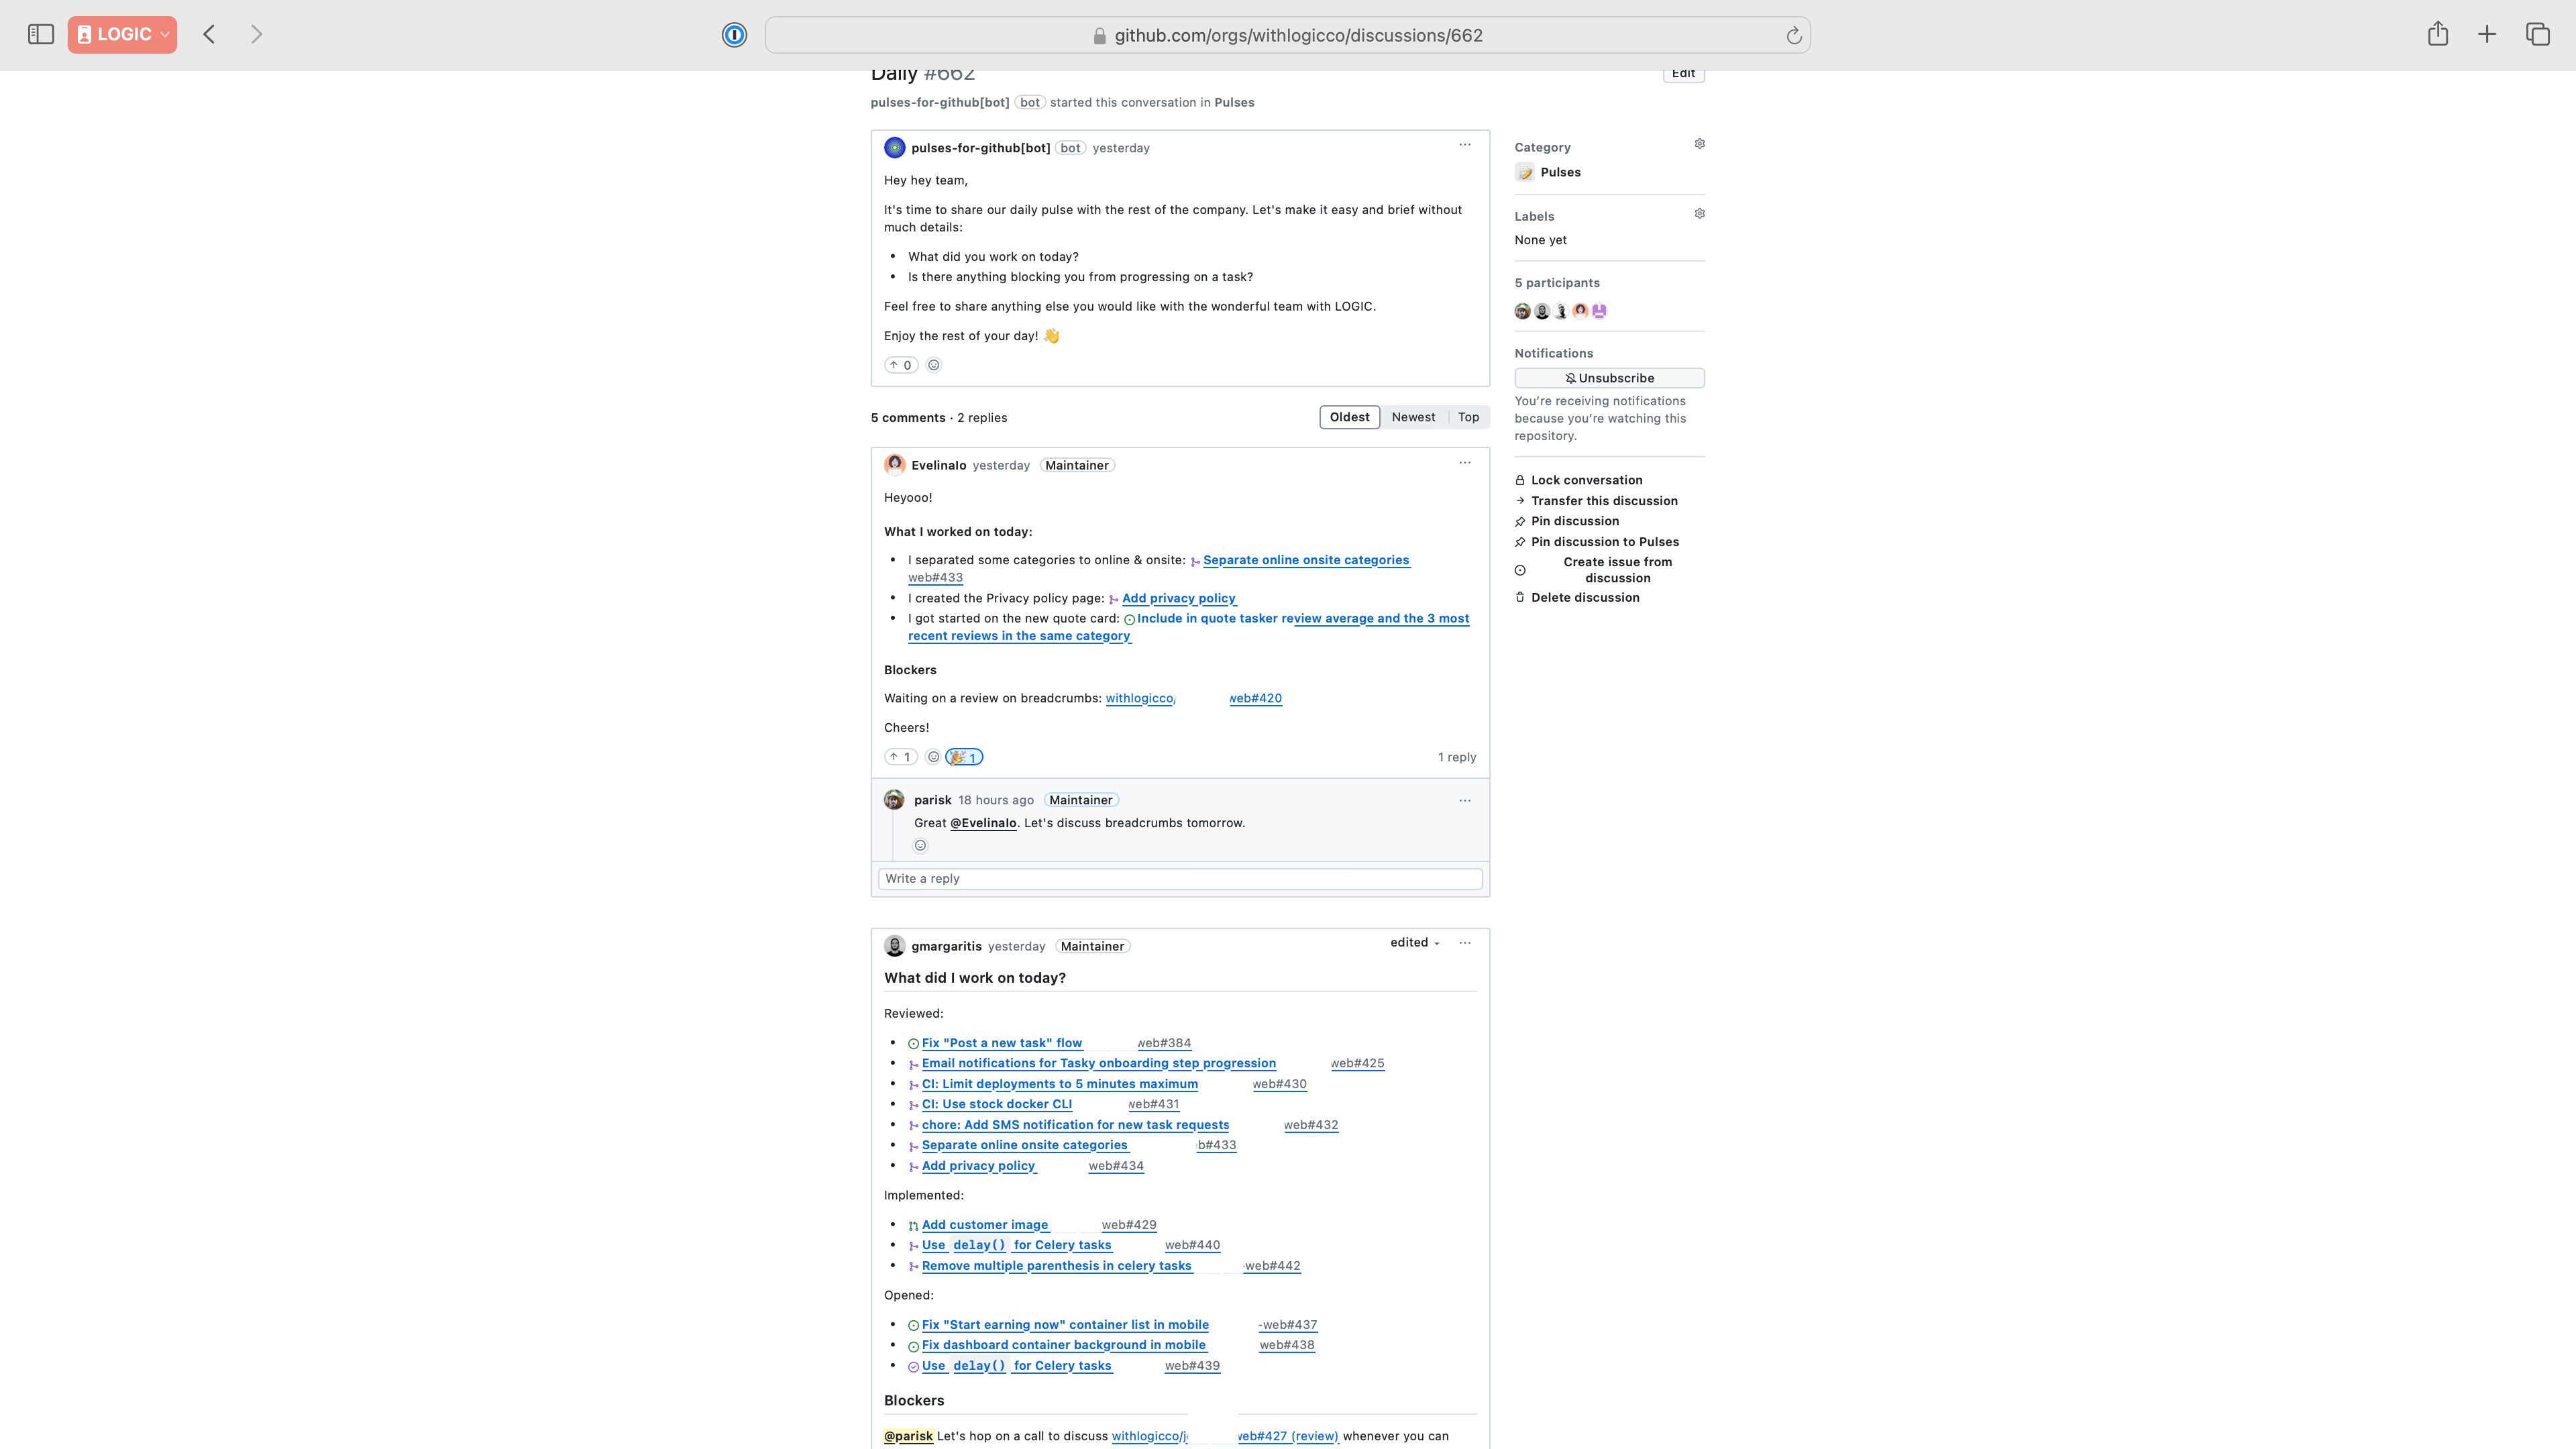
Task: Expand the edited history dropdown
Action: (x=1415, y=942)
